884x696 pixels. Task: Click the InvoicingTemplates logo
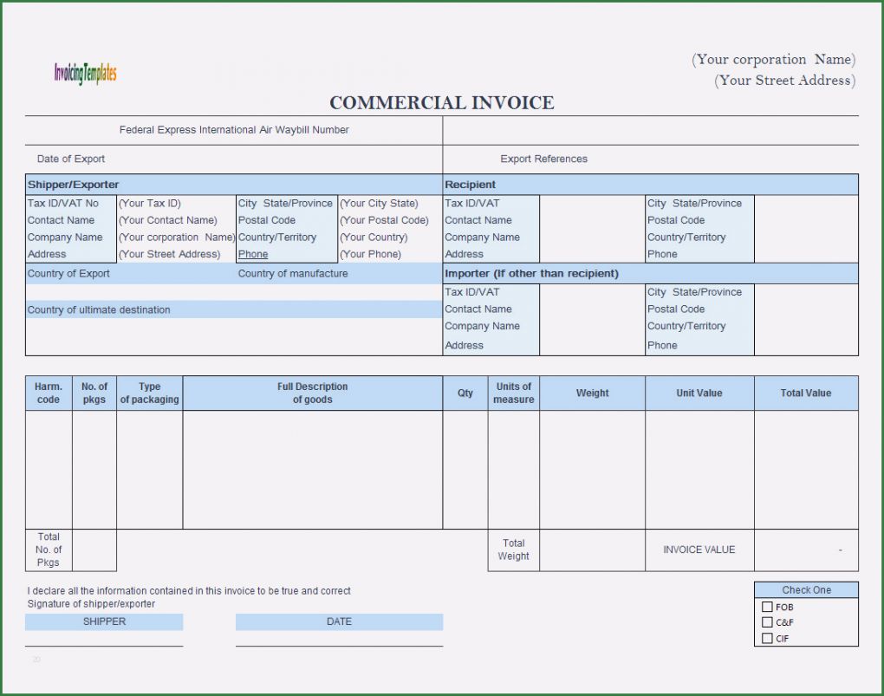(x=85, y=74)
